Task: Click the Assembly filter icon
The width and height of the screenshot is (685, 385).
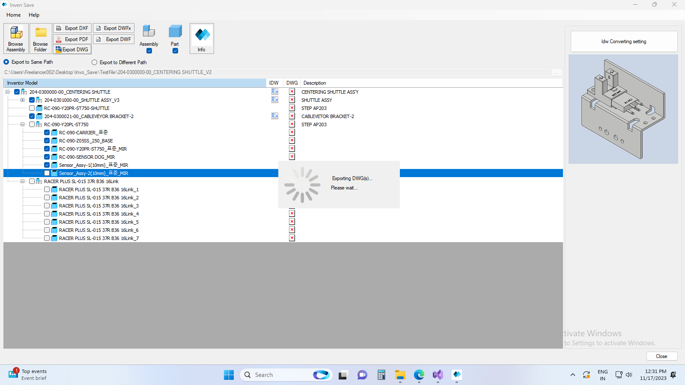Action: [x=149, y=31]
